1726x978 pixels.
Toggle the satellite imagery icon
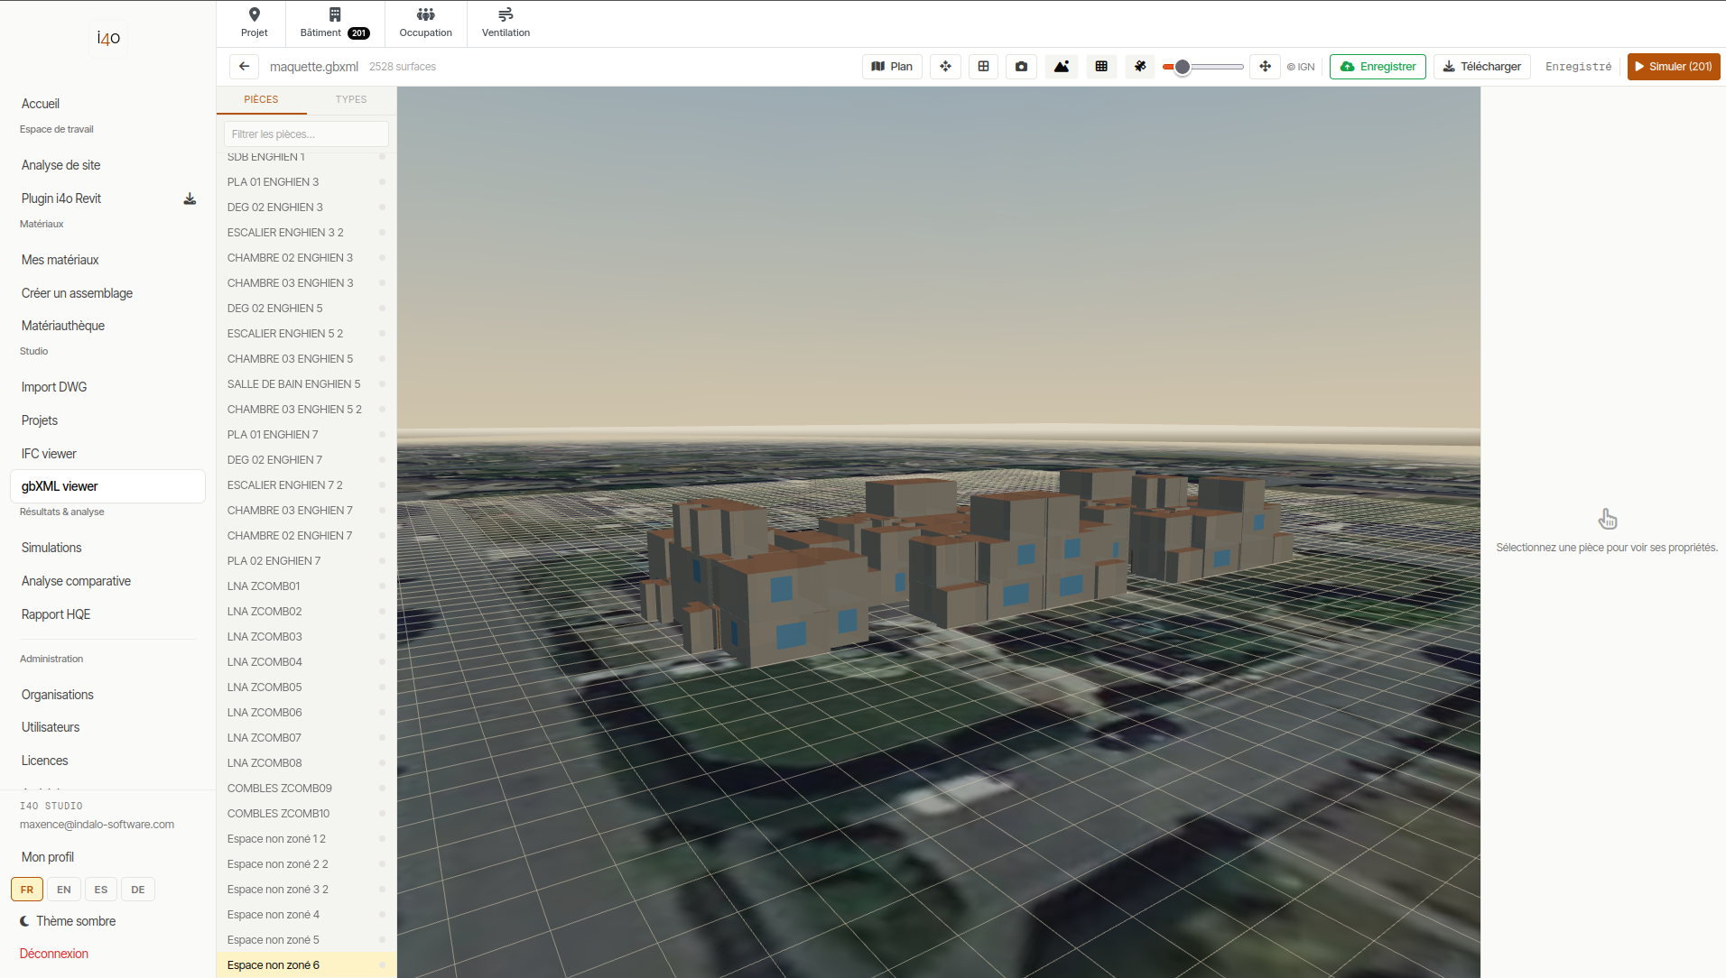(1140, 67)
